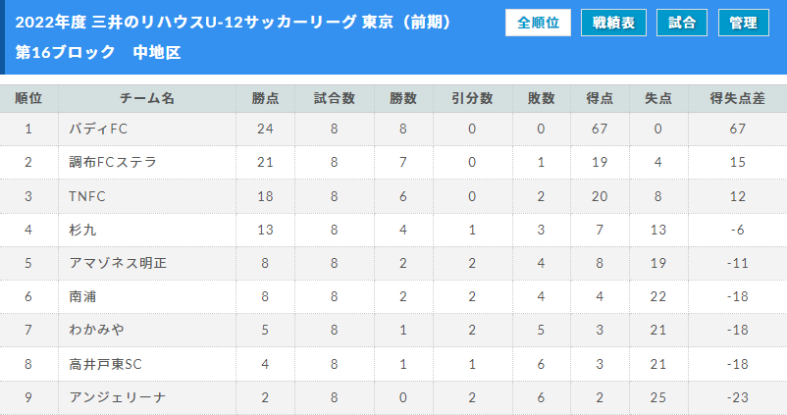Open the 試合 tab
The image size is (787, 415).
click(682, 23)
